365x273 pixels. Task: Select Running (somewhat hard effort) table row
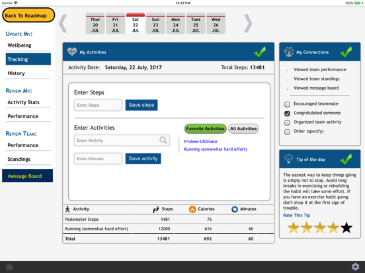coord(169,229)
